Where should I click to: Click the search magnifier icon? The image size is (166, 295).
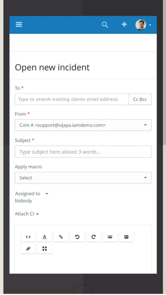click(x=105, y=25)
